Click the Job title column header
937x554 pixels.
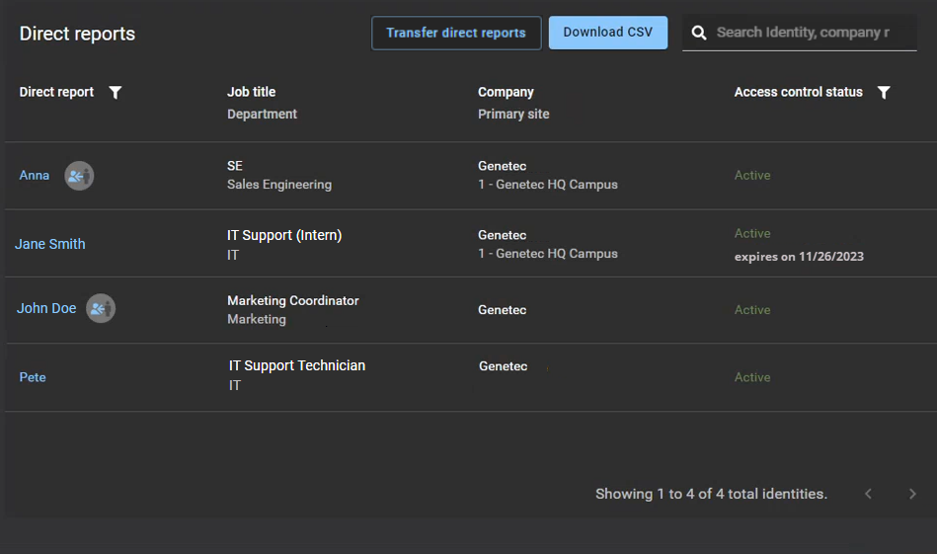(x=252, y=92)
